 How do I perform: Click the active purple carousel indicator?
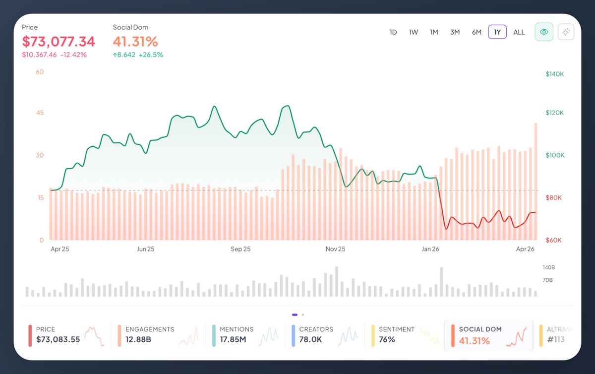pos(295,314)
